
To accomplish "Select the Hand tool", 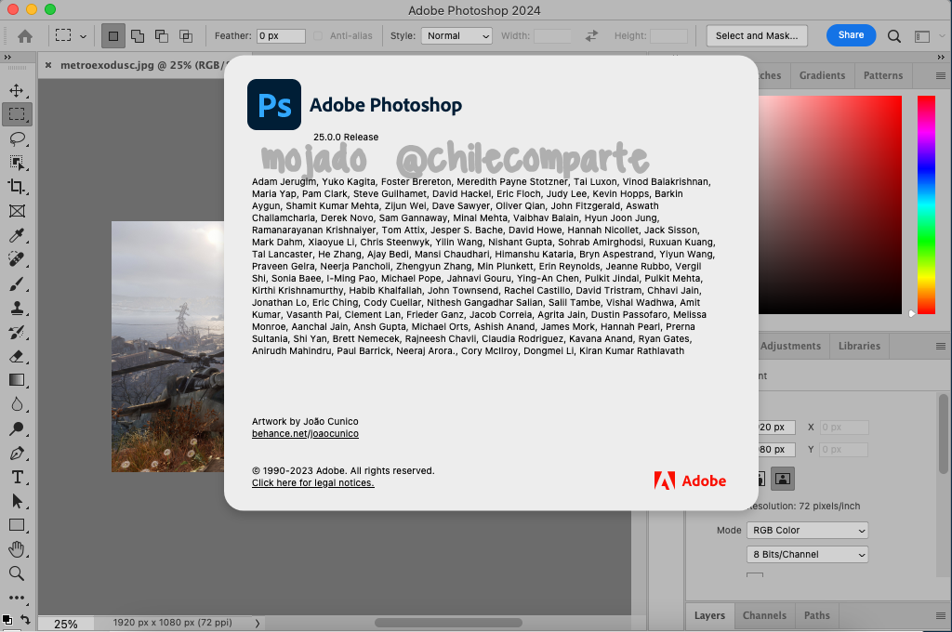I will click(x=17, y=549).
